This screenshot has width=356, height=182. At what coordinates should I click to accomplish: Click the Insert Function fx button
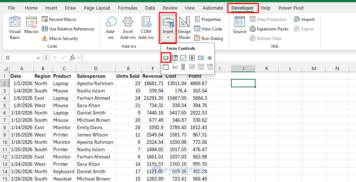coord(72,58)
